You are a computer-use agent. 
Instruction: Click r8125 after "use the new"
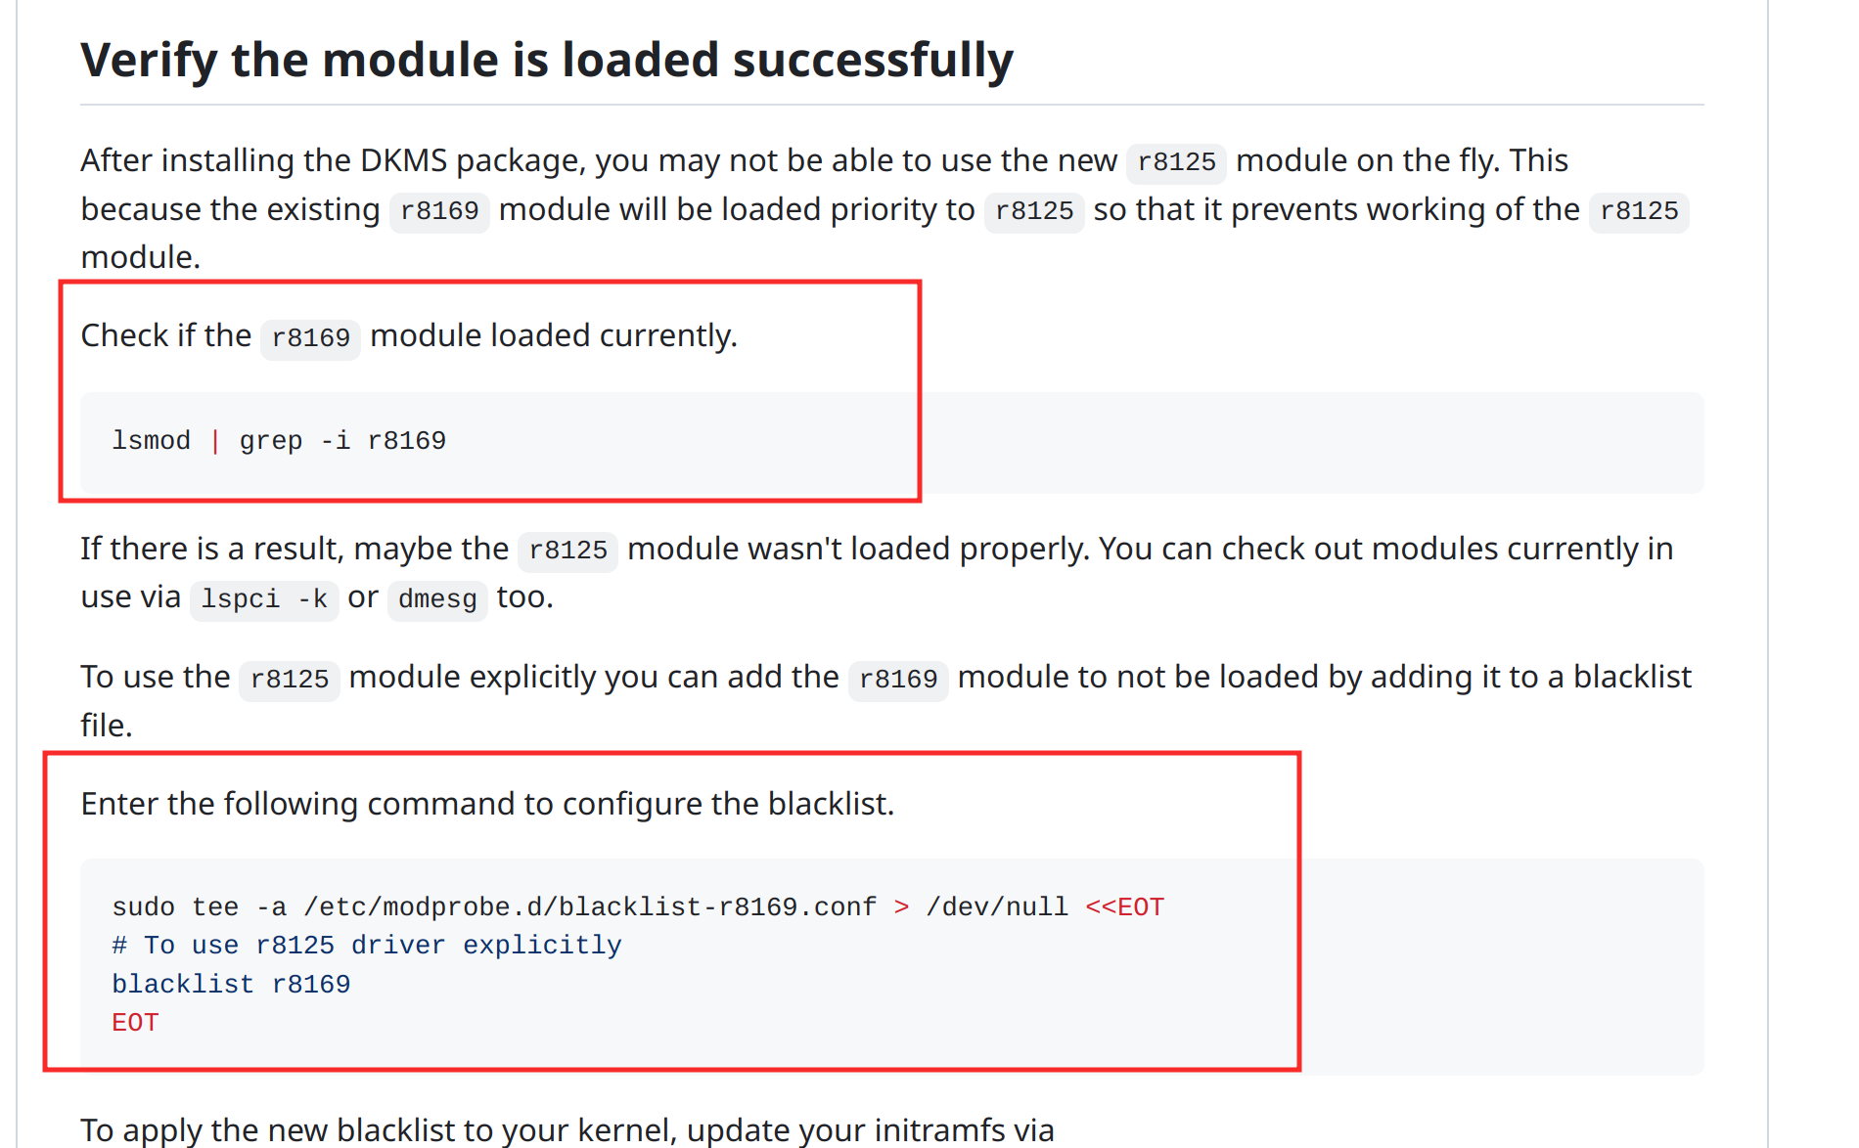point(1176,162)
